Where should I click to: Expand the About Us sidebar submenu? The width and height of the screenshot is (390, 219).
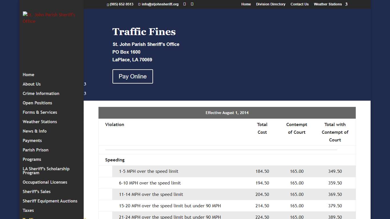tap(31, 84)
